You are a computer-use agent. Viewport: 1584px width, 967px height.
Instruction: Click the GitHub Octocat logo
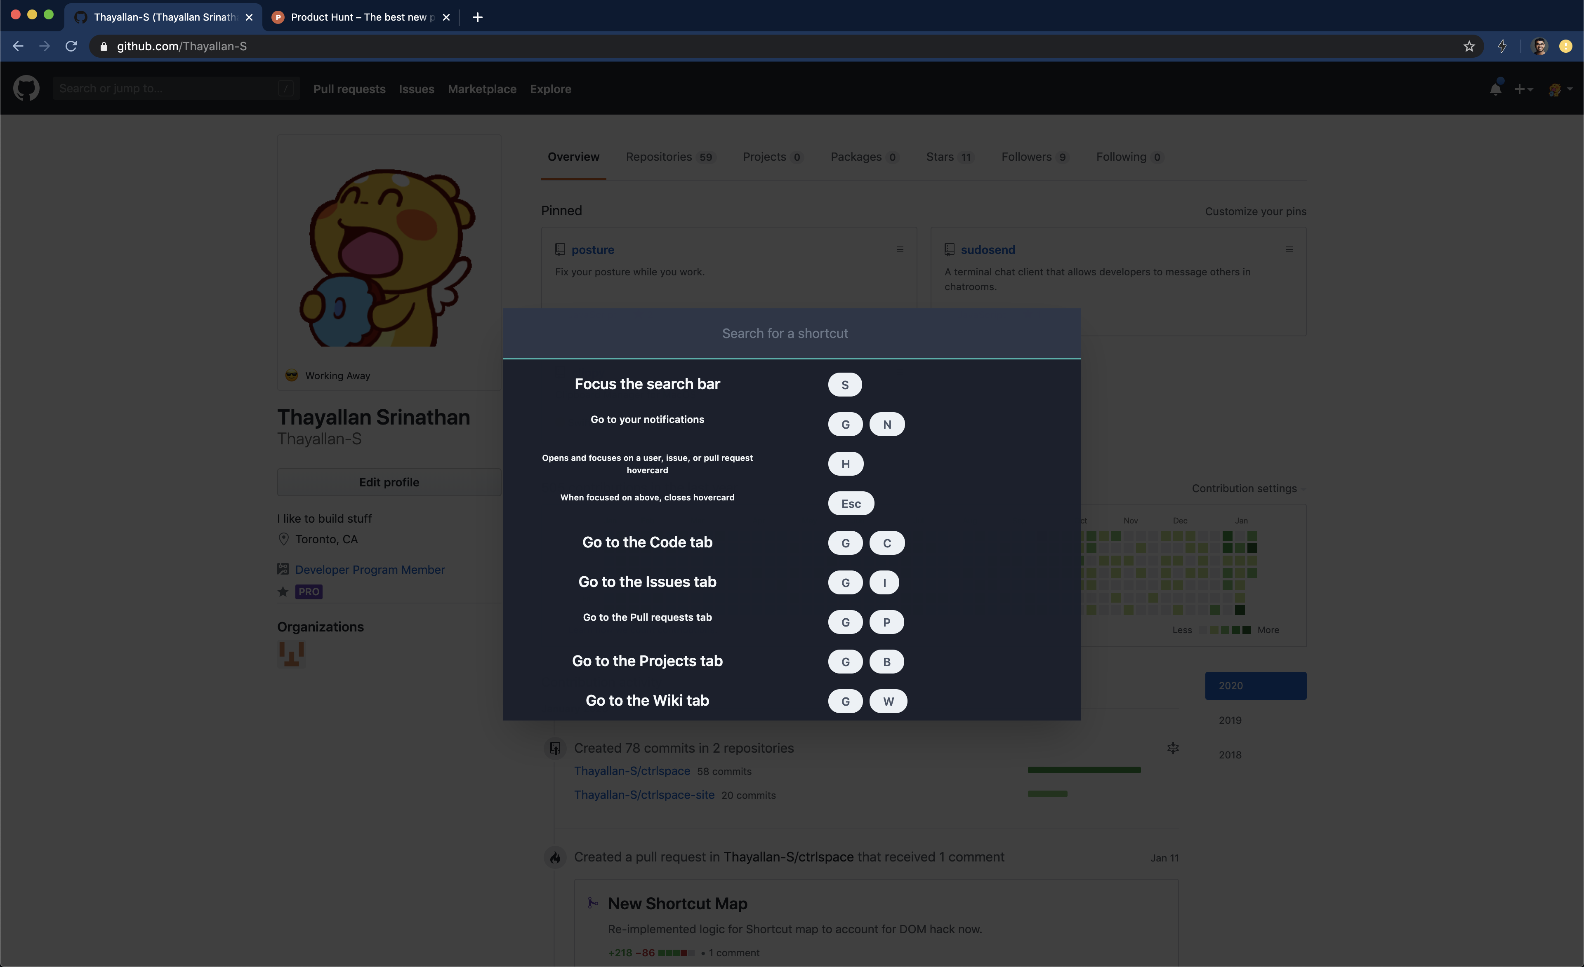[26, 89]
